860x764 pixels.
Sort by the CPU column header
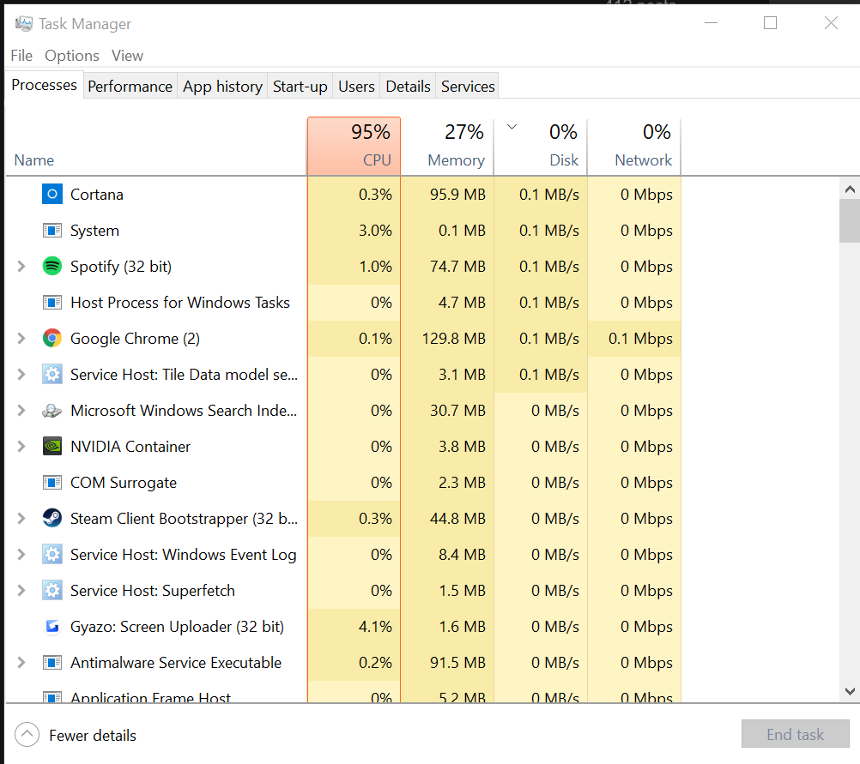coord(354,147)
